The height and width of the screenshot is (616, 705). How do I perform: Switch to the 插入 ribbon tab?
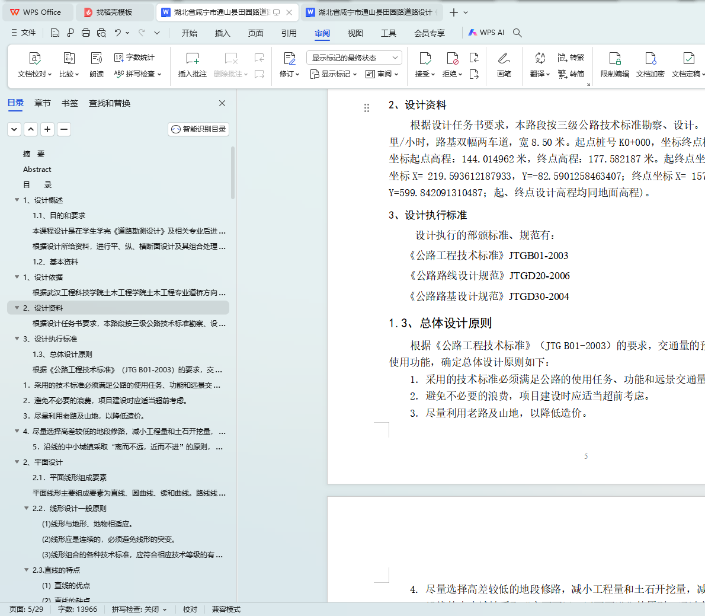click(223, 33)
